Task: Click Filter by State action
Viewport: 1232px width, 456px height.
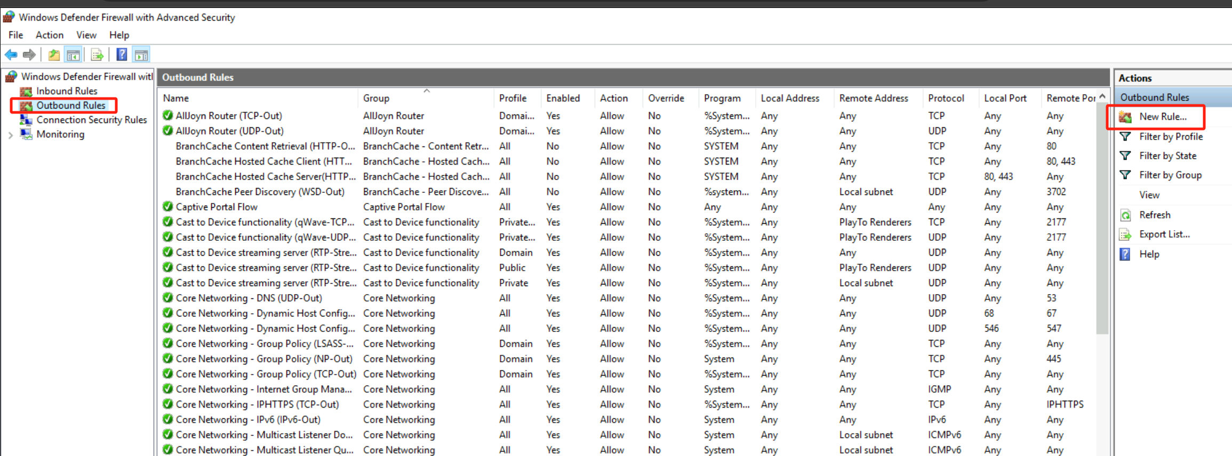Action: [x=1168, y=156]
